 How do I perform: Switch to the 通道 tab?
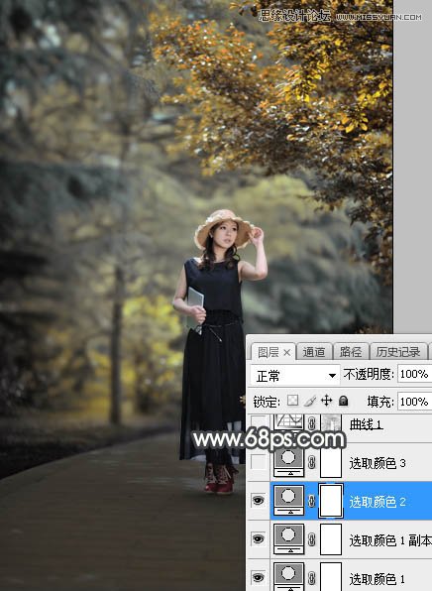click(314, 352)
